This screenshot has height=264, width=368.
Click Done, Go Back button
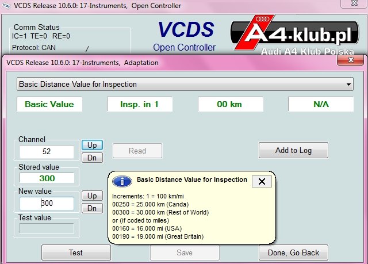click(x=293, y=252)
